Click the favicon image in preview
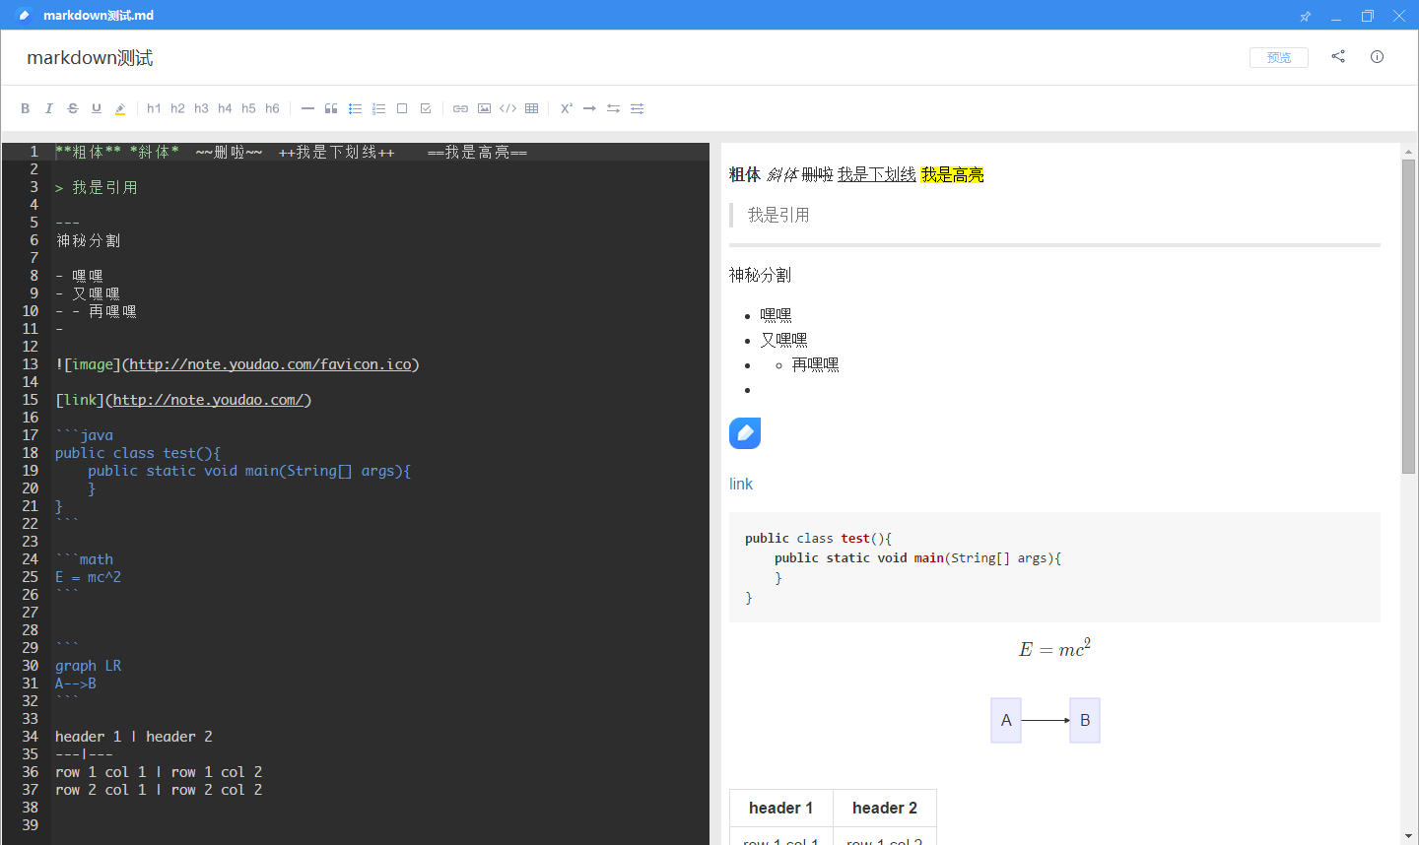Screen dimensions: 1419x845 pos(745,433)
